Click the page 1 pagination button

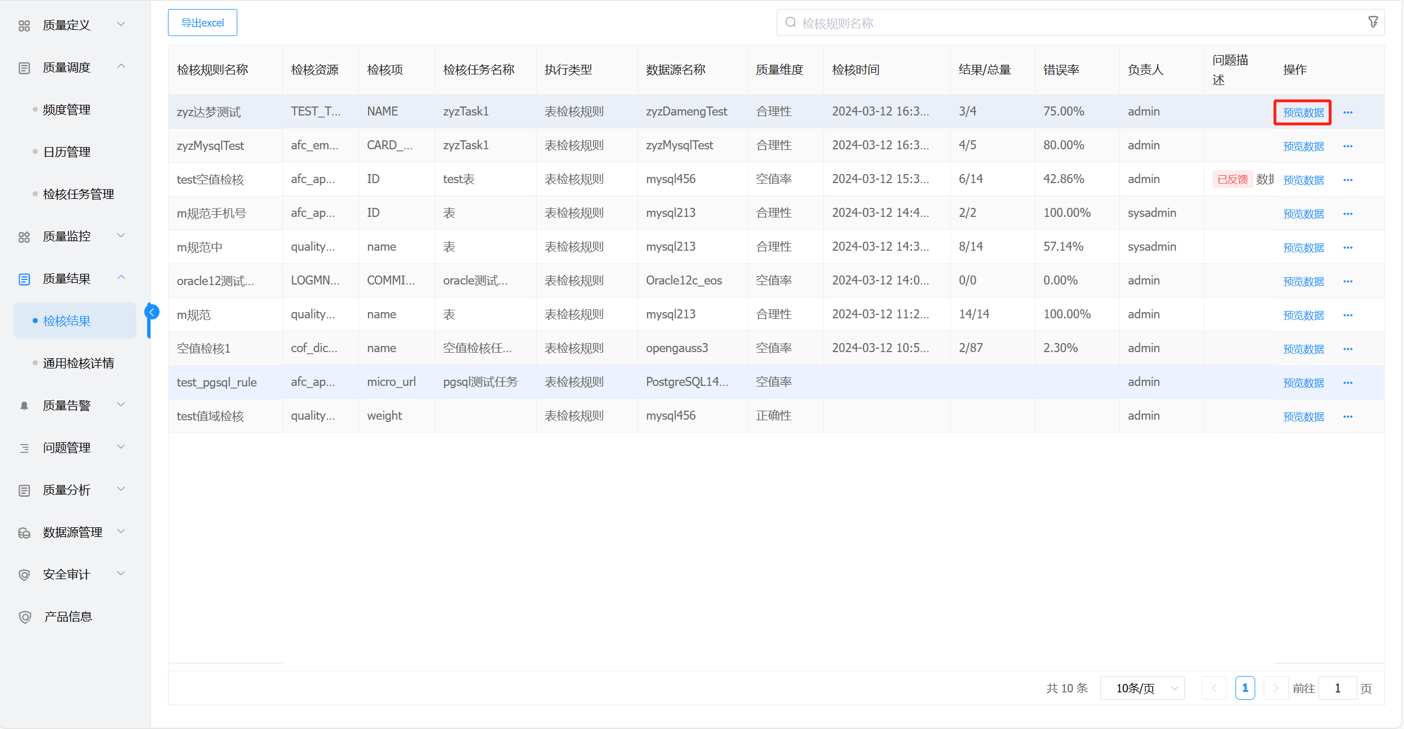pyautogui.click(x=1244, y=688)
